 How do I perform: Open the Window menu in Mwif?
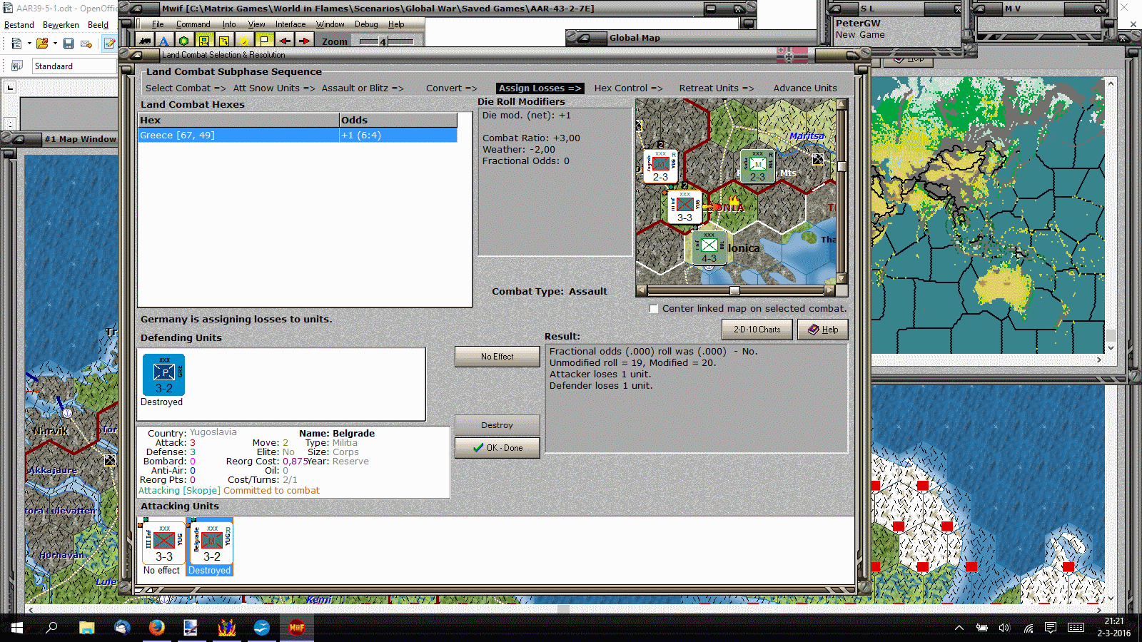[330, 24]
